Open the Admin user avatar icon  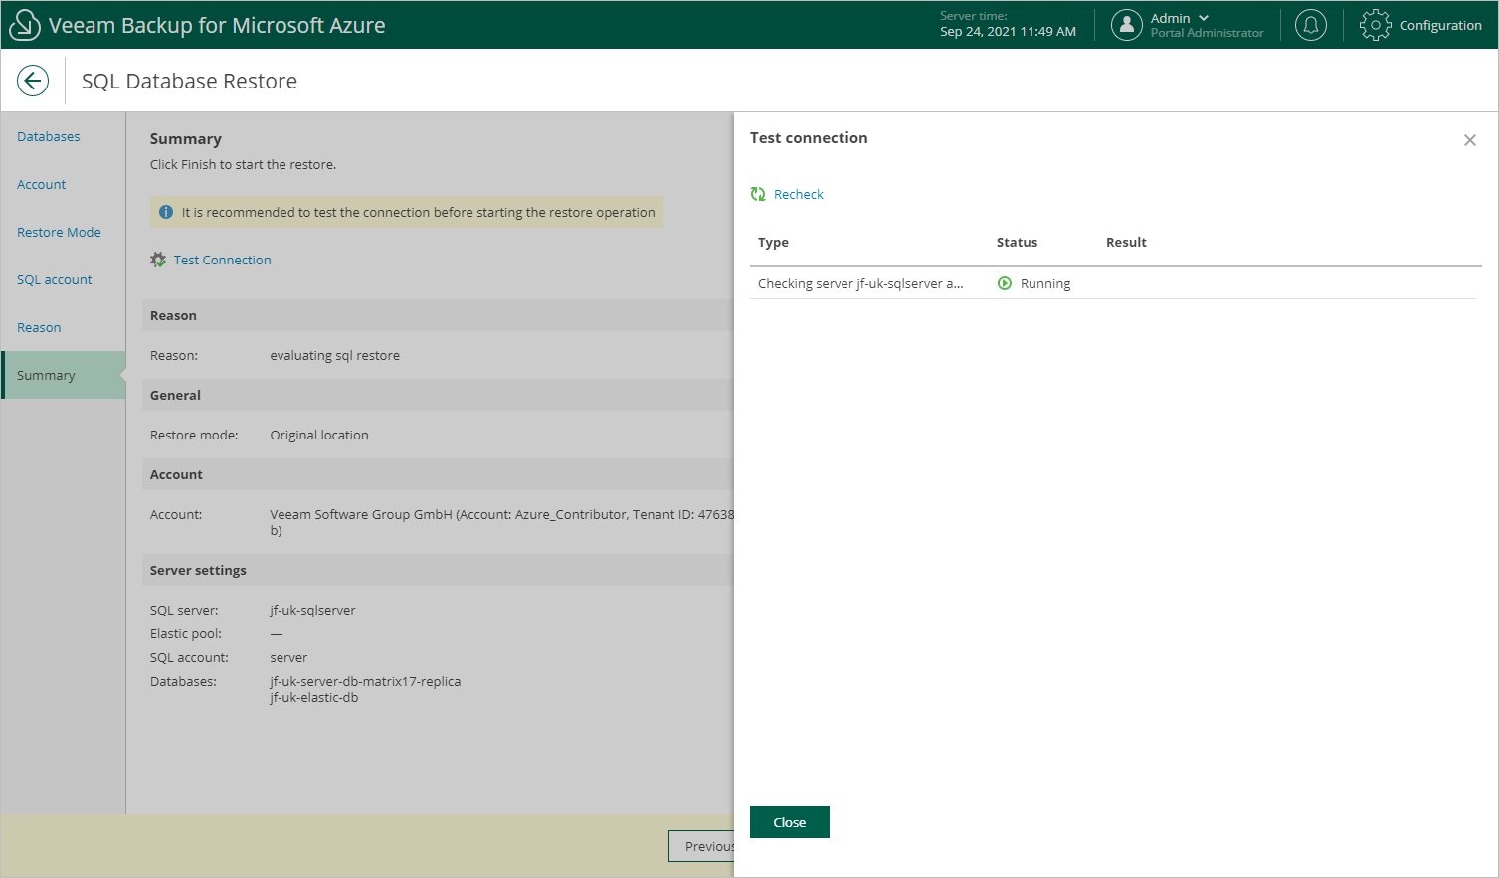tap(1126, 25)
